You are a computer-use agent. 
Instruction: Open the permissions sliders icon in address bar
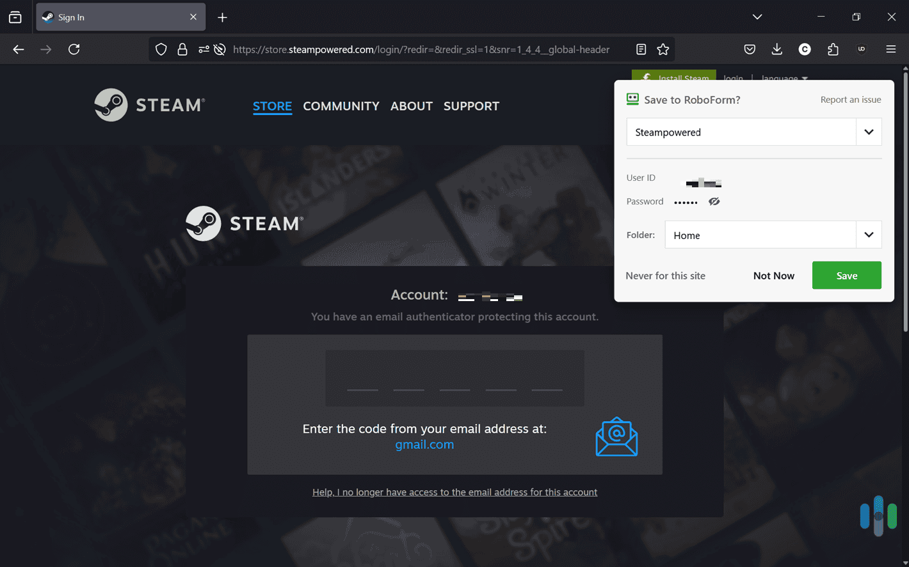[x=204, y=49]
